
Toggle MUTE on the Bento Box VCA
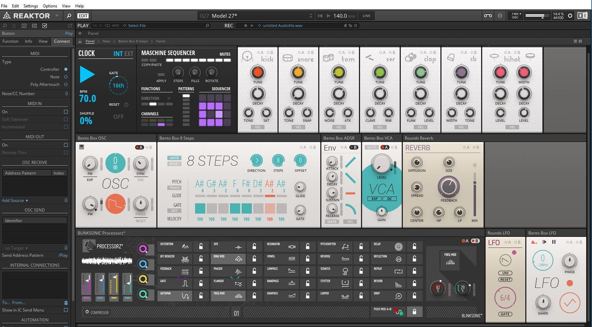point(371,147)
